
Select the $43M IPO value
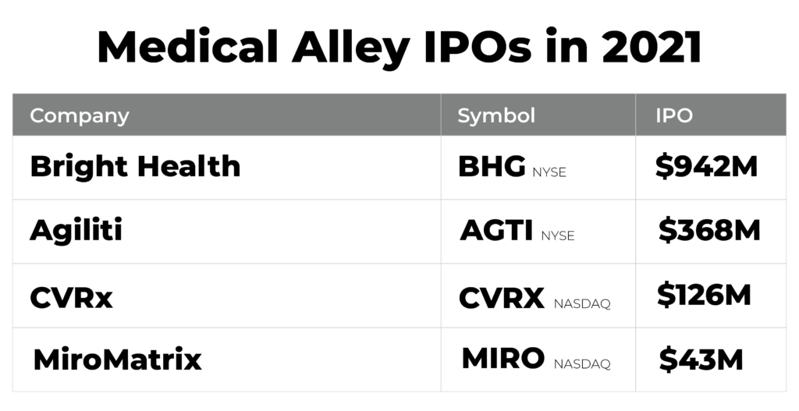click(x=701, y=360)
